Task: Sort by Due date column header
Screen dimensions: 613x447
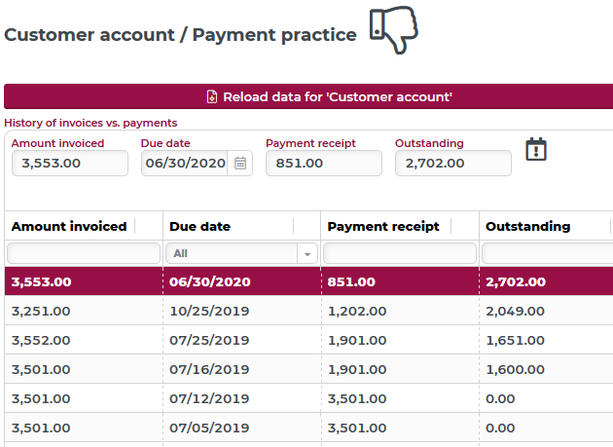Action: click(x=200, y=226)
